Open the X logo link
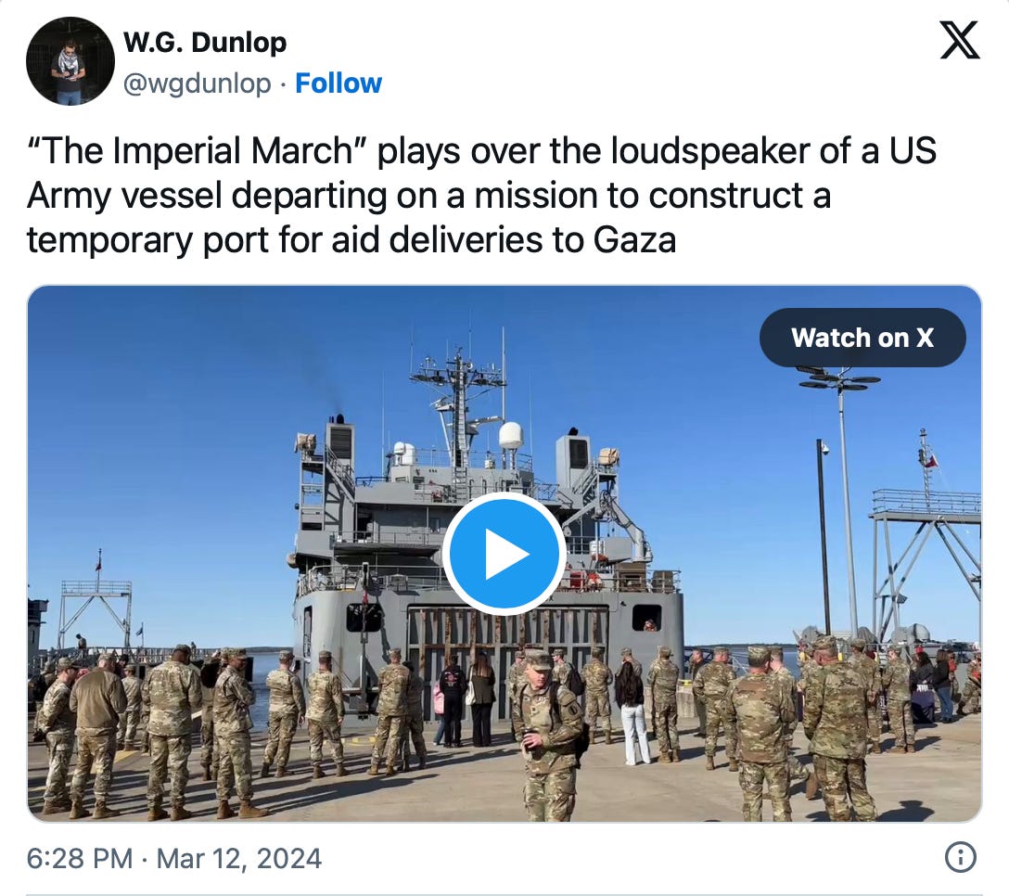Screen dimensions: 1009x896 [x=960, y=40]
